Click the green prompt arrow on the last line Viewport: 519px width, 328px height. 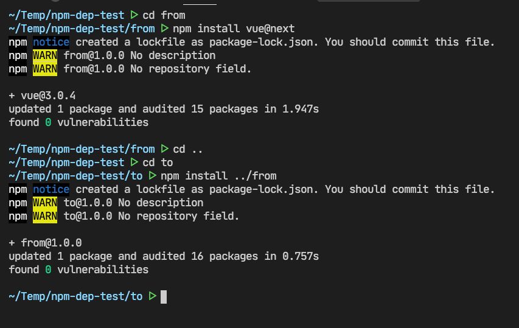coord(152,296)
